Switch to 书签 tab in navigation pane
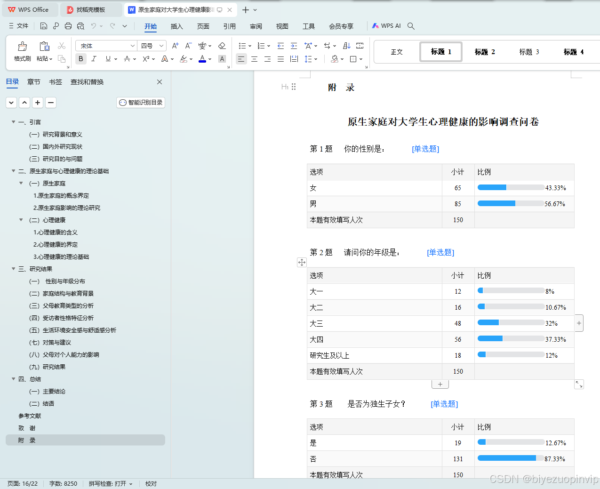 (56, 82)
